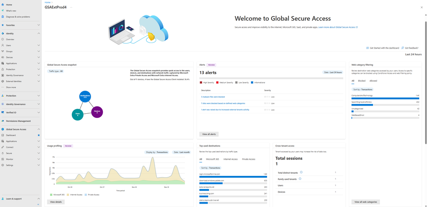Click the Groups icon in sidebar
Image resolution: width=427 pixels, height=207 pixels.
(x=3, y=51)
